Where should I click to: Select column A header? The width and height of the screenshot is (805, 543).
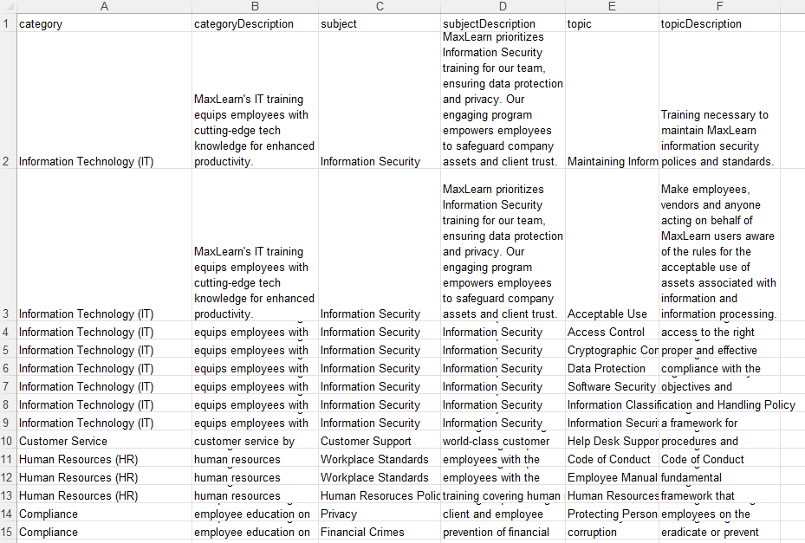104,6
